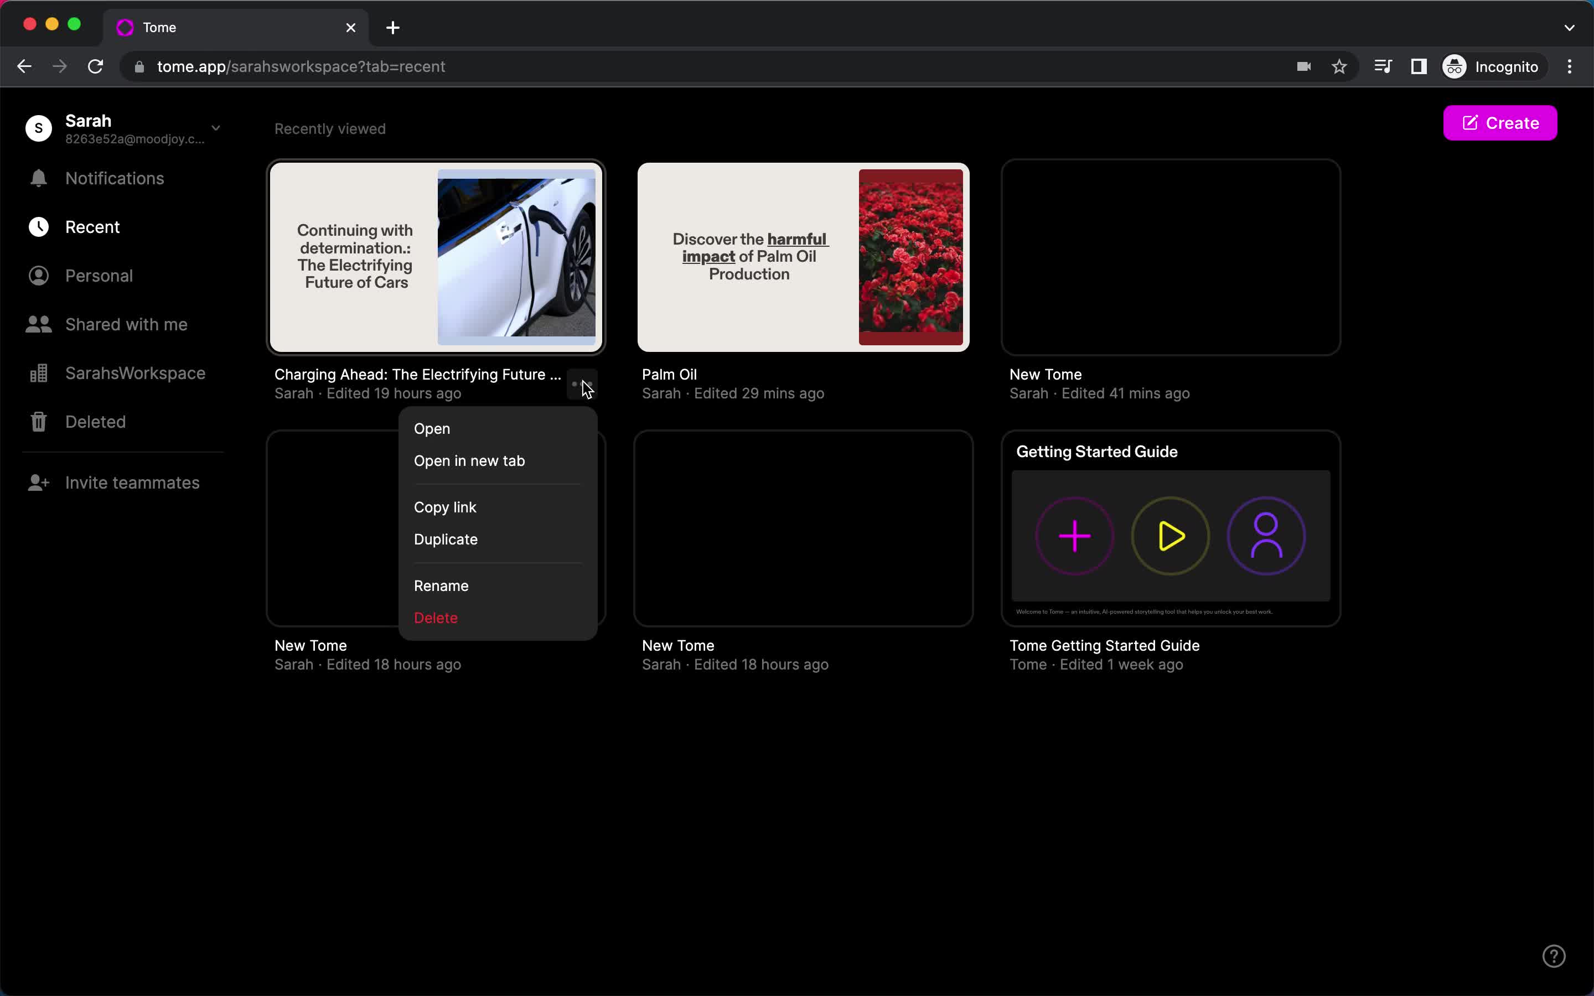Image resolution: width=1594 pixels, height=996 pixels.
Task: Click 'Sarah · Edited 29 mins ago' text
Action: click(733, 394)
